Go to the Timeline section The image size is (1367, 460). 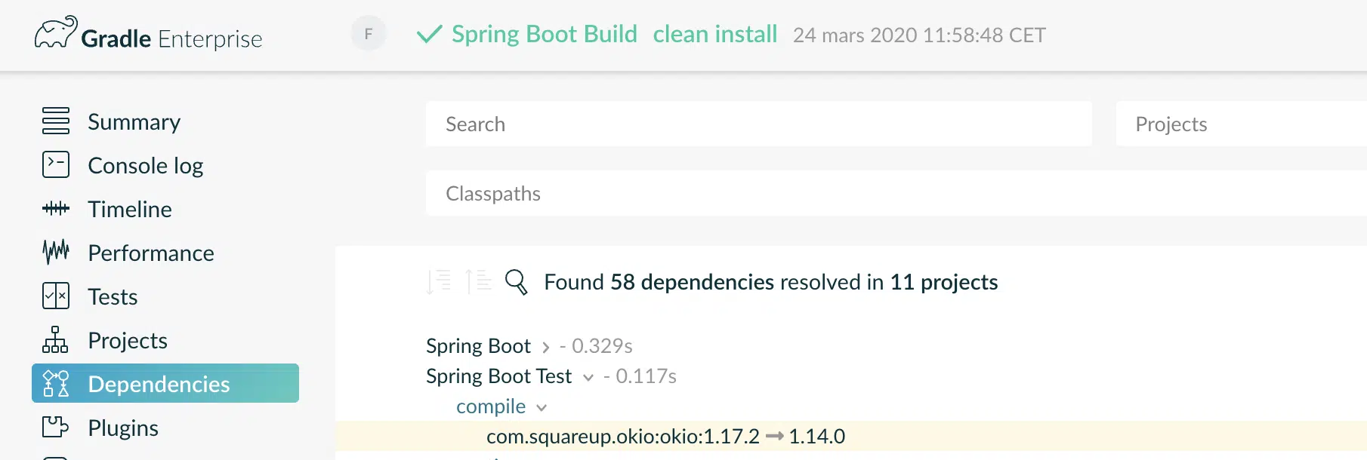130,209
